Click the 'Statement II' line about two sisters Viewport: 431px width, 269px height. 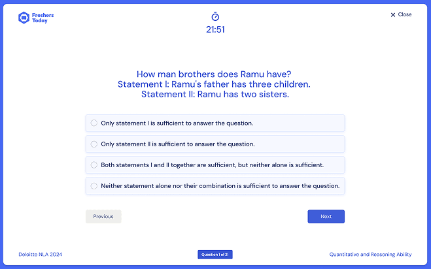point(215,94)
